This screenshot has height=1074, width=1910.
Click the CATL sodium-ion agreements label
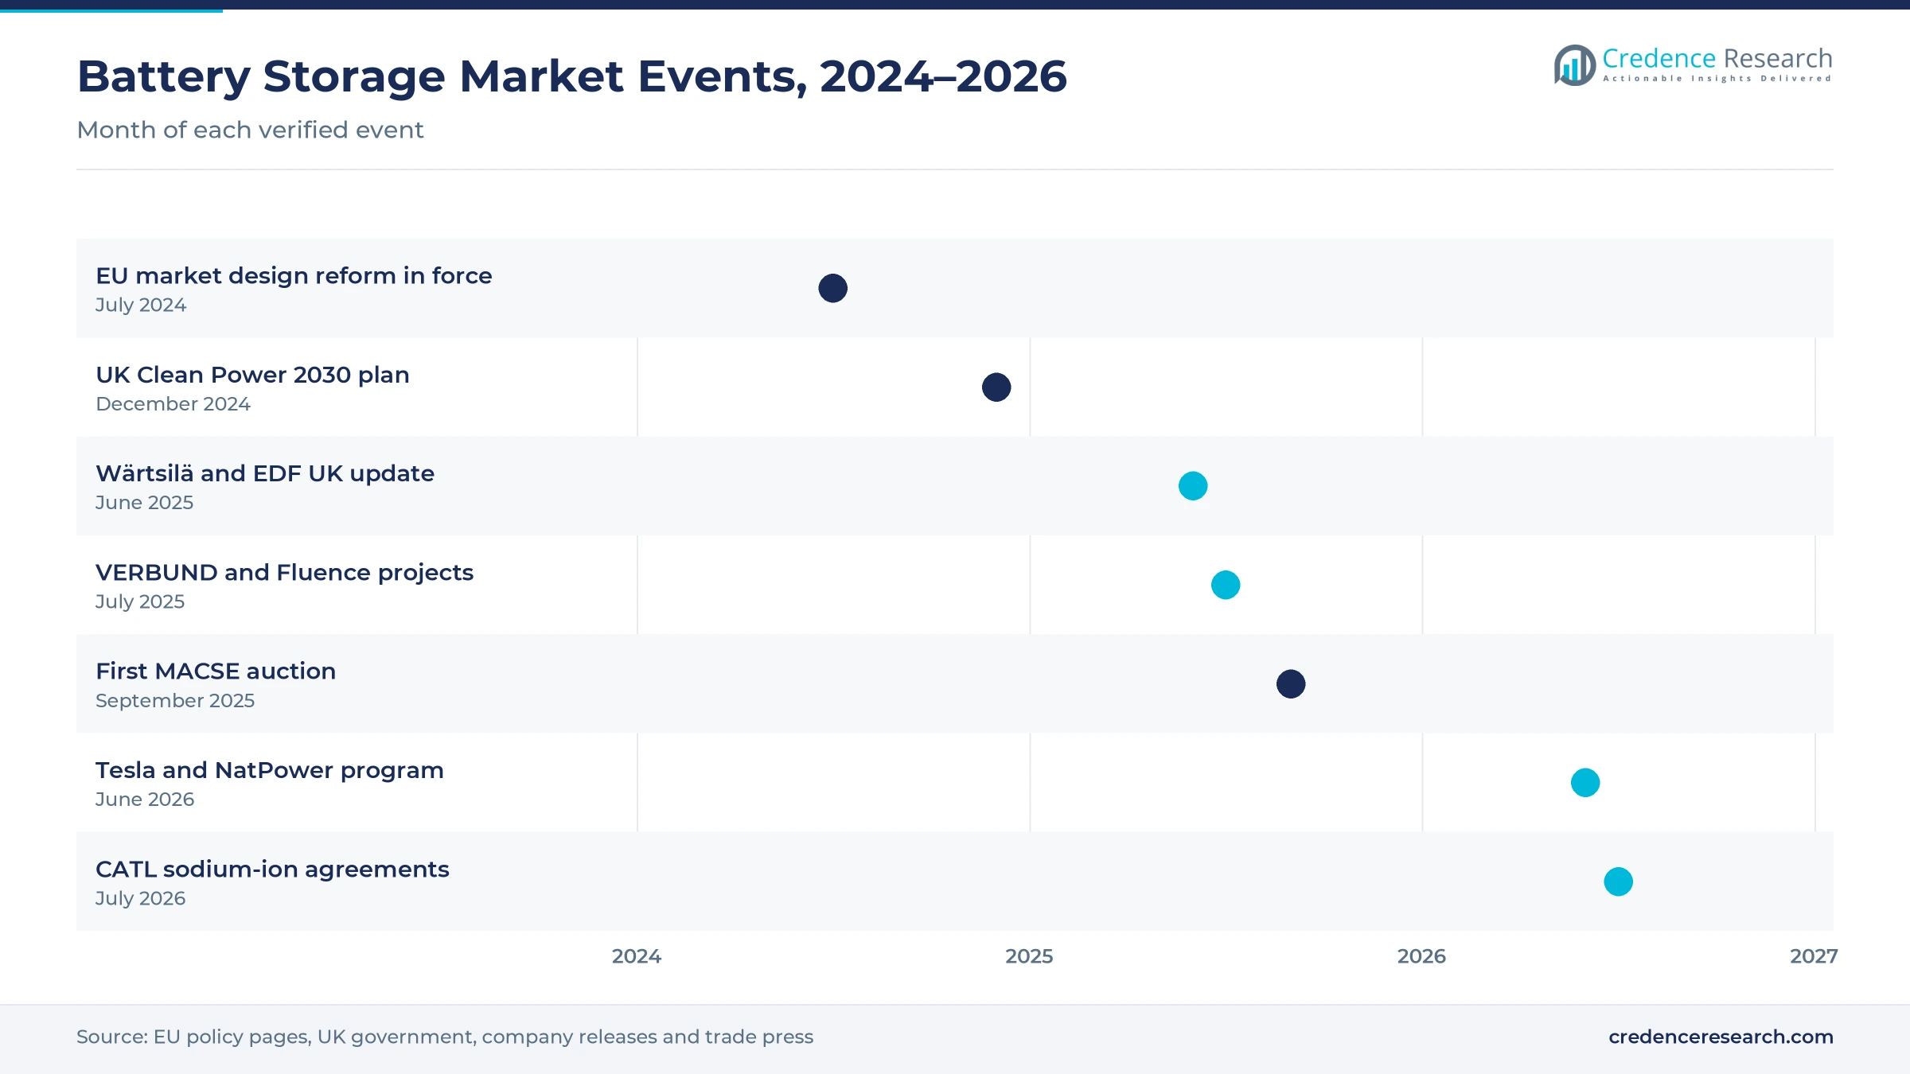pyautogui.click(x=272, y=870)
